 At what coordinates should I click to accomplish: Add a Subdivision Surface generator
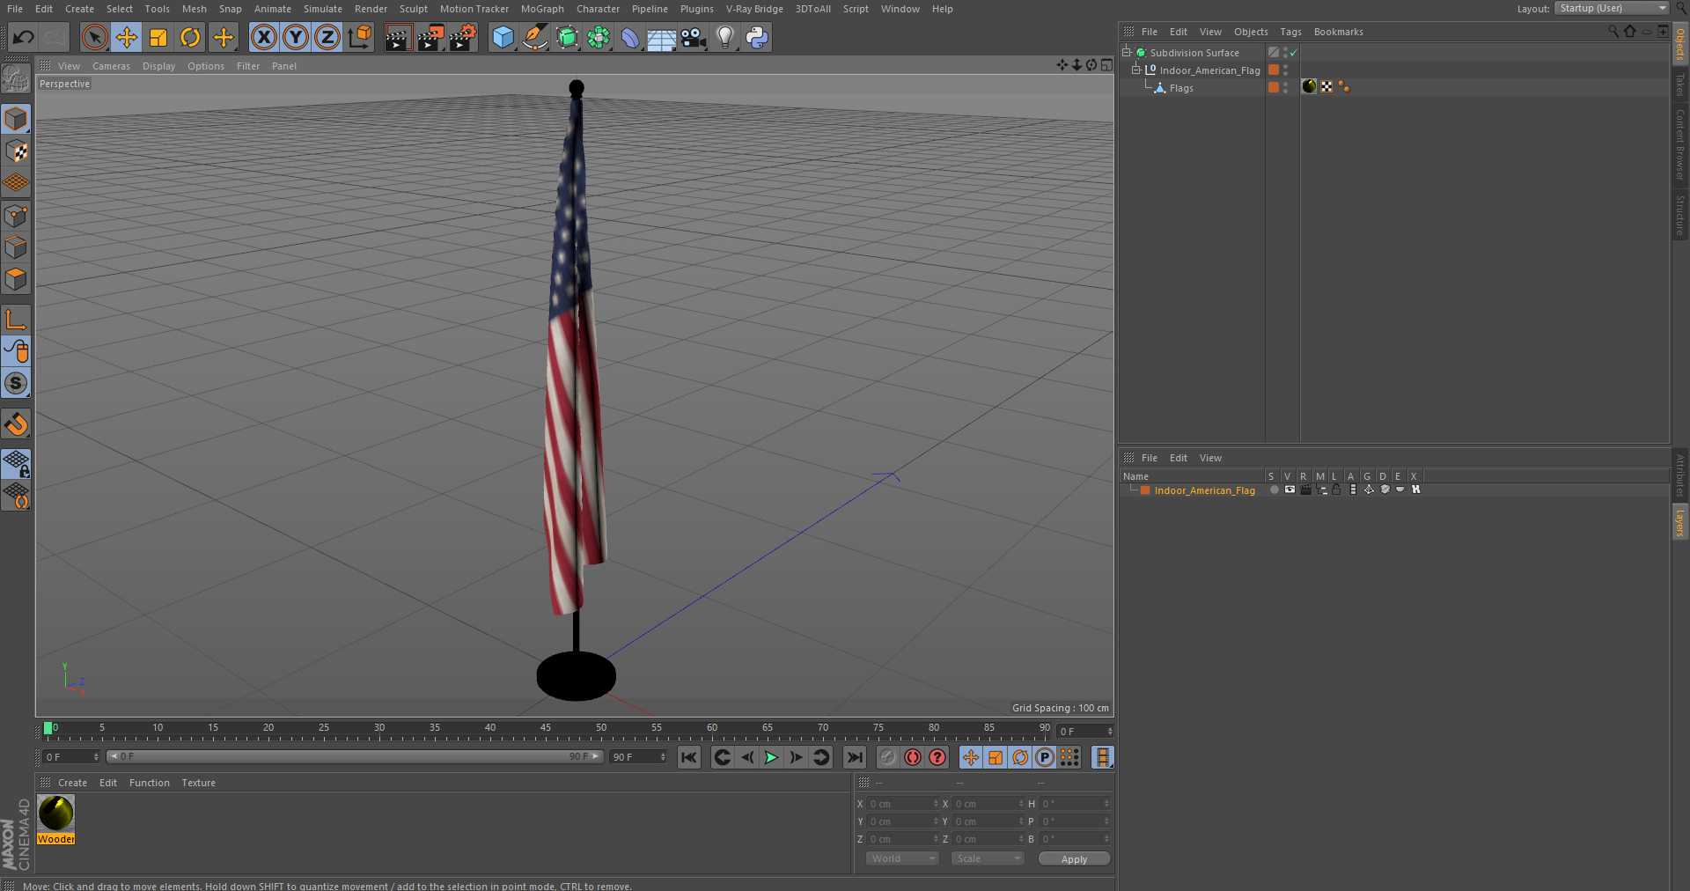coord(567,37)
